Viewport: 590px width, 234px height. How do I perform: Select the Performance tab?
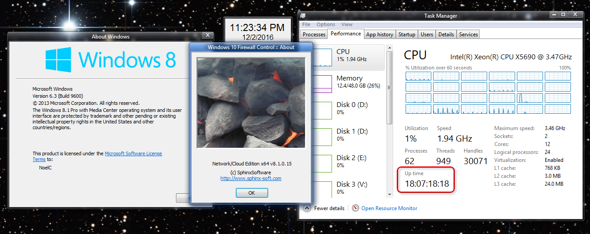point(346,34)
